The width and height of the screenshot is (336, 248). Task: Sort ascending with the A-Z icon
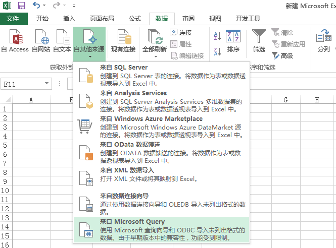tap(217, 36)
